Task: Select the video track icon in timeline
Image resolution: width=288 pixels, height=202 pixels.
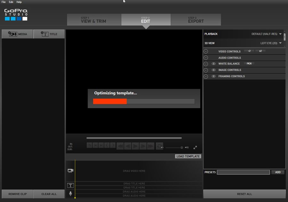Action: 70,171
